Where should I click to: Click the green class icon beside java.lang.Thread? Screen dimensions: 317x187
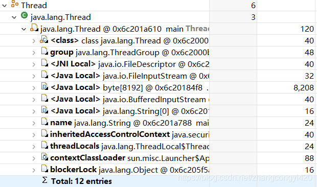pos(24,15)
